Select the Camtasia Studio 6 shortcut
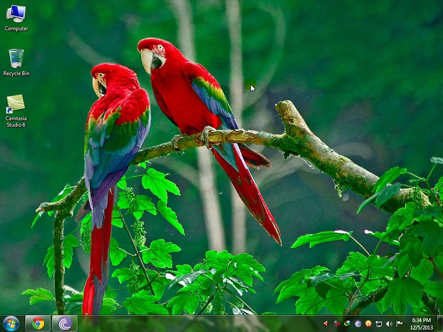The height and width of the screenshot is (332, 443). (16, 111)
